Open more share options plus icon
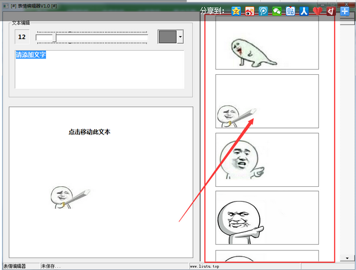This screenshot has width=356, height=270. pos(345,11)
